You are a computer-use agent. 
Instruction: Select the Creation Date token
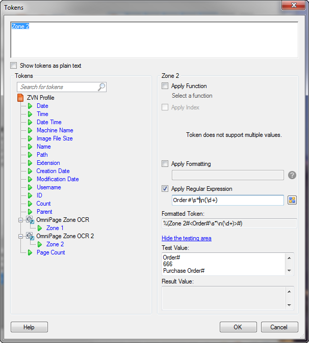pyautogui.click(x=53, y=171)
